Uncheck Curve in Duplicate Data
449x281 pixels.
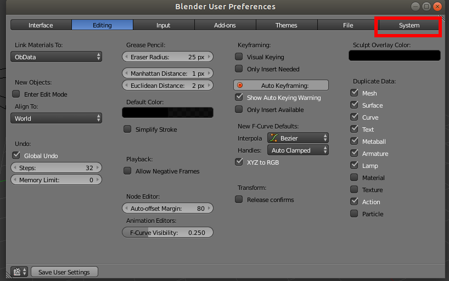tap(354, 117)
